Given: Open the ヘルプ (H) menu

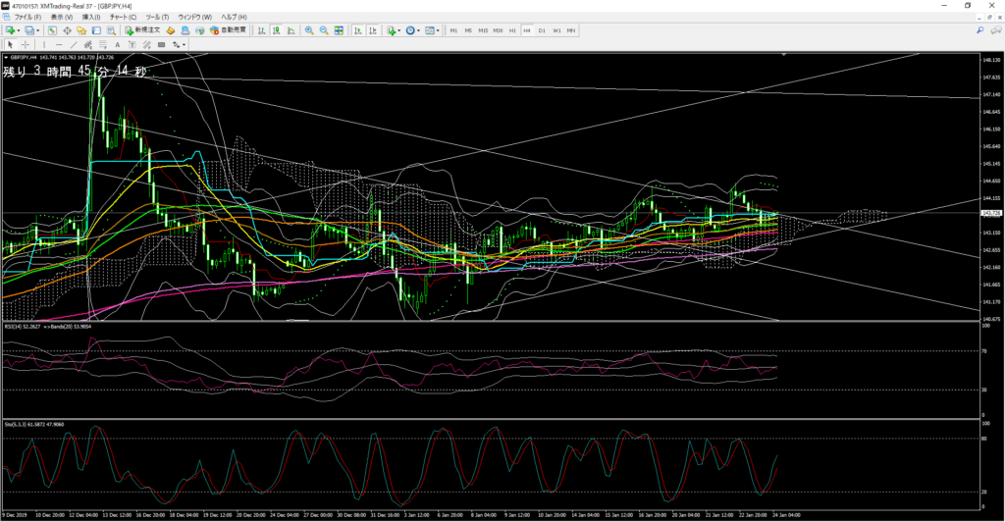Looking at the screenshot, I should pyautogui.click(x=234, y=17).
